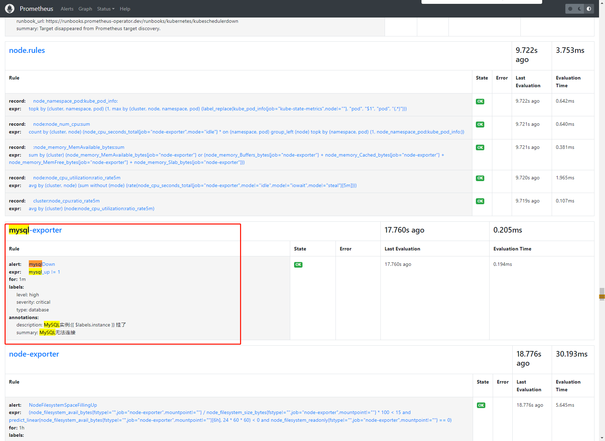Select the runbook_url annotation text

point(127,21)
